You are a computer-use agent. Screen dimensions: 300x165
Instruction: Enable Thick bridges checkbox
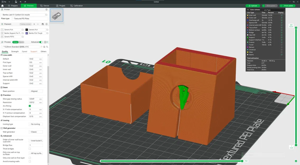[x=30, y=149]
